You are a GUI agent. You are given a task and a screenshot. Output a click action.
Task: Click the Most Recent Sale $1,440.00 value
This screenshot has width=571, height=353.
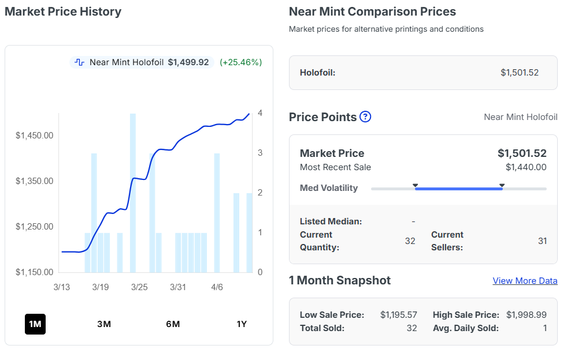(x=525, y=167)
